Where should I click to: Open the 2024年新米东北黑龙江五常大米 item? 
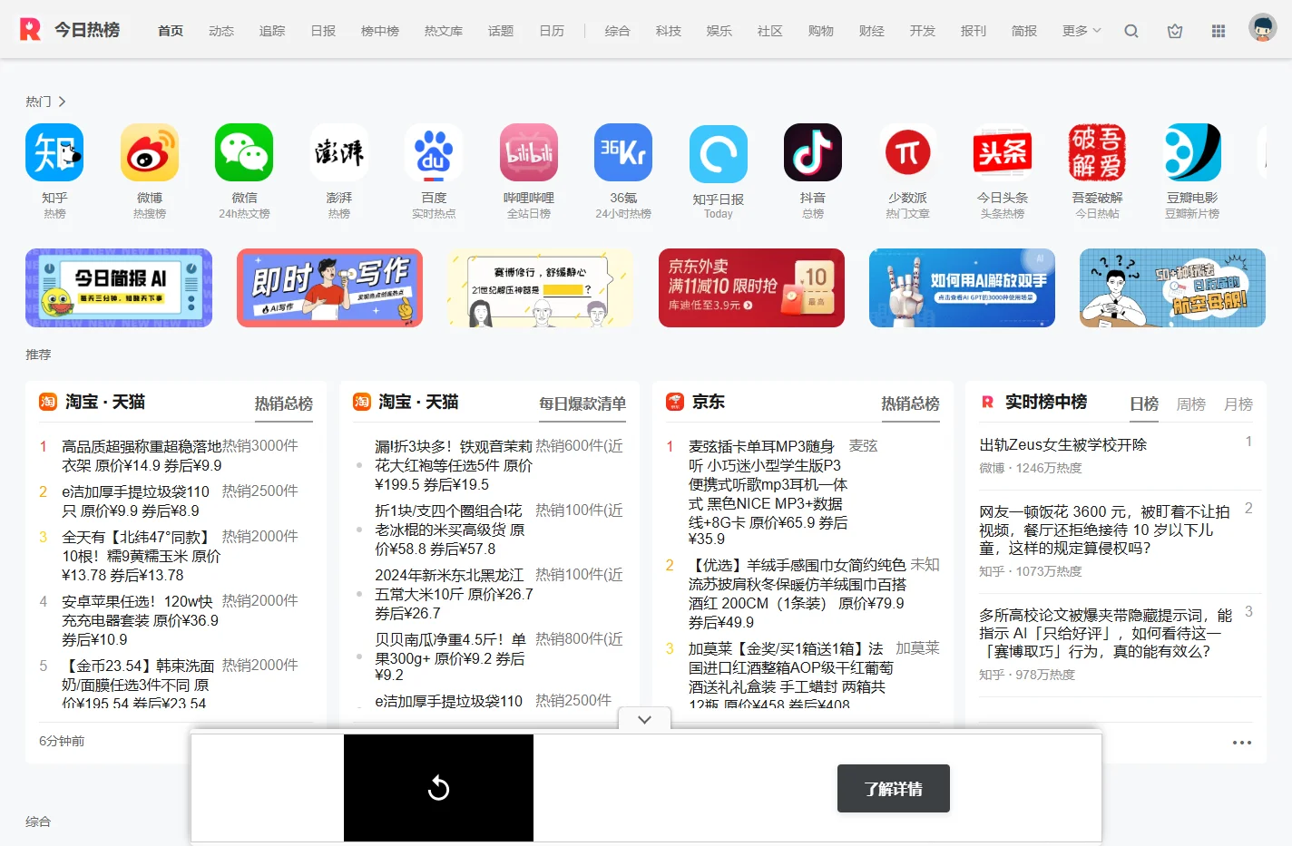455,594
